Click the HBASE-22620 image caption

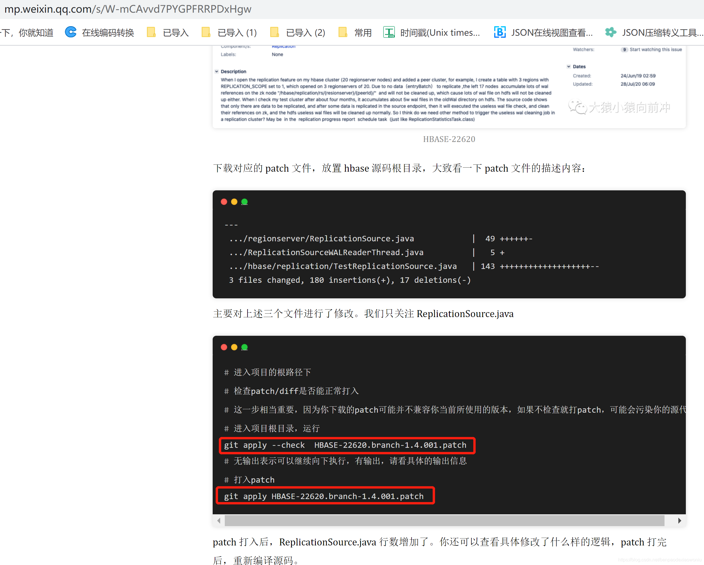click(x=449, y=139)
